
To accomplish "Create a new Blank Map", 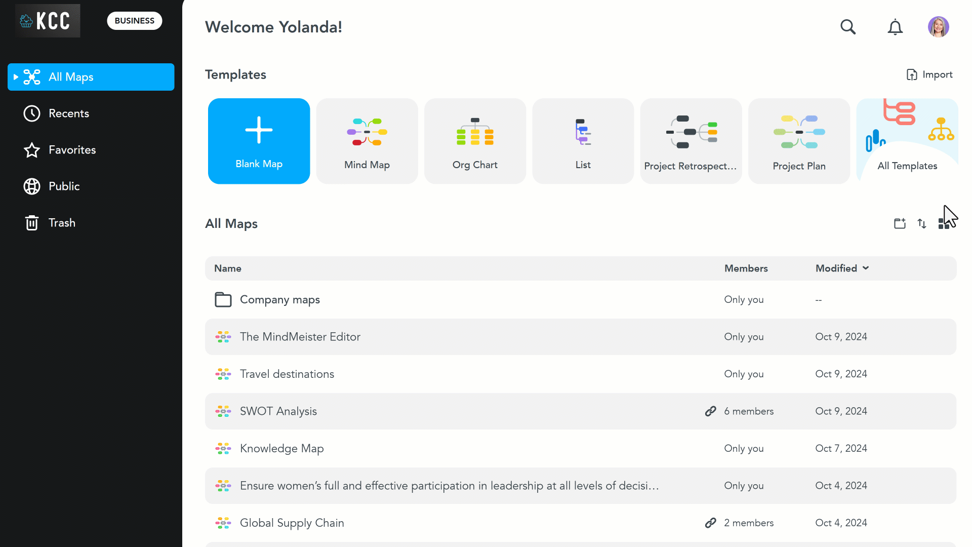I will 259,141.
